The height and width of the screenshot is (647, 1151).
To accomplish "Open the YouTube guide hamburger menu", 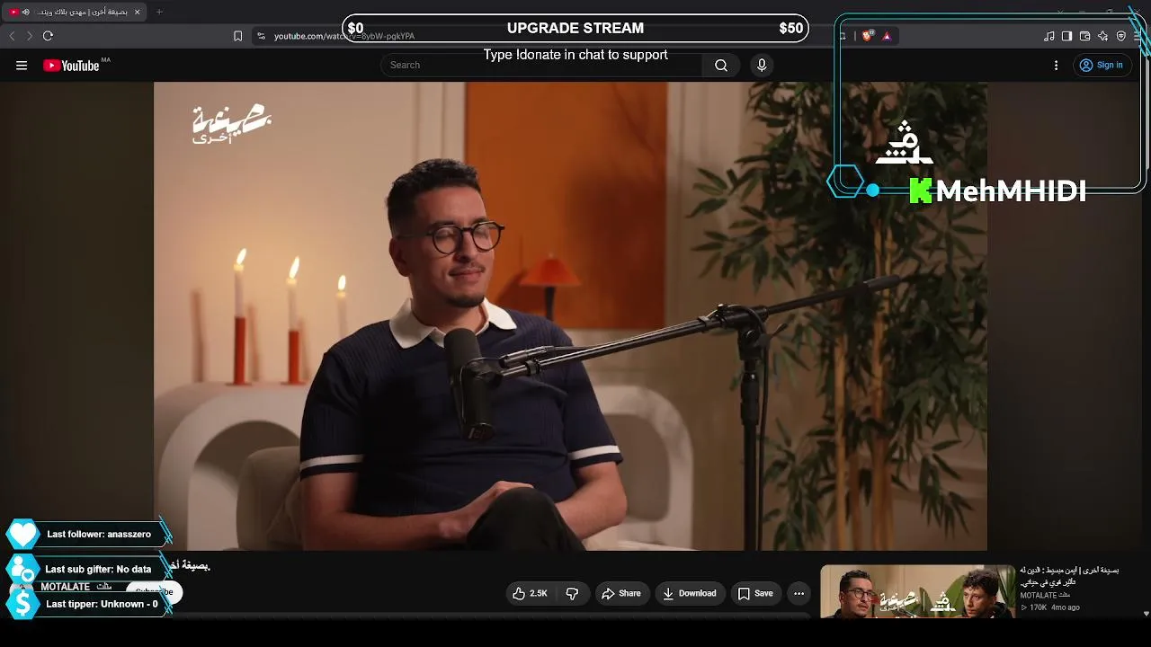I will [x=22, y=65].
